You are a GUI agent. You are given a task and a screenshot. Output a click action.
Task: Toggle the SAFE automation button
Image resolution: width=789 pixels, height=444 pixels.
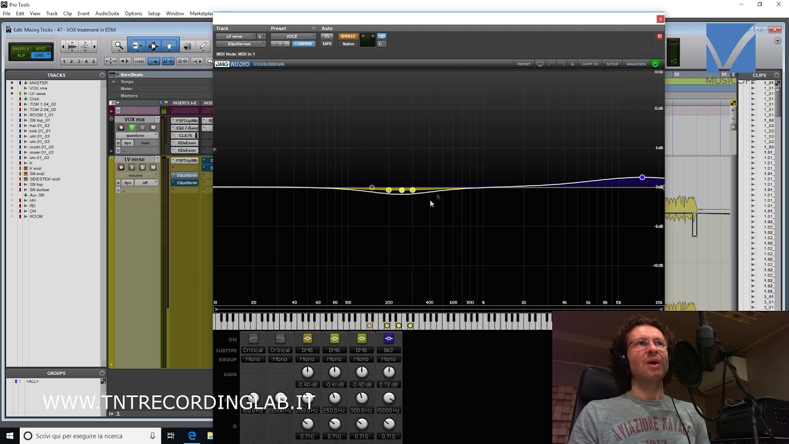pos(327,44)
